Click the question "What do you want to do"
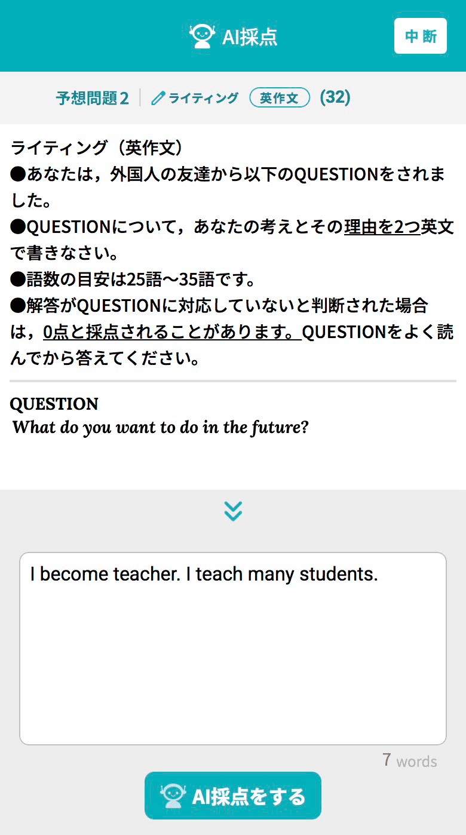Screen dimensions: 466x835 pyautogui.click(x=160, y=428)
